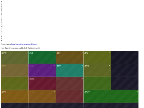Close the .div12 cell via its x icon

(27, 66)
